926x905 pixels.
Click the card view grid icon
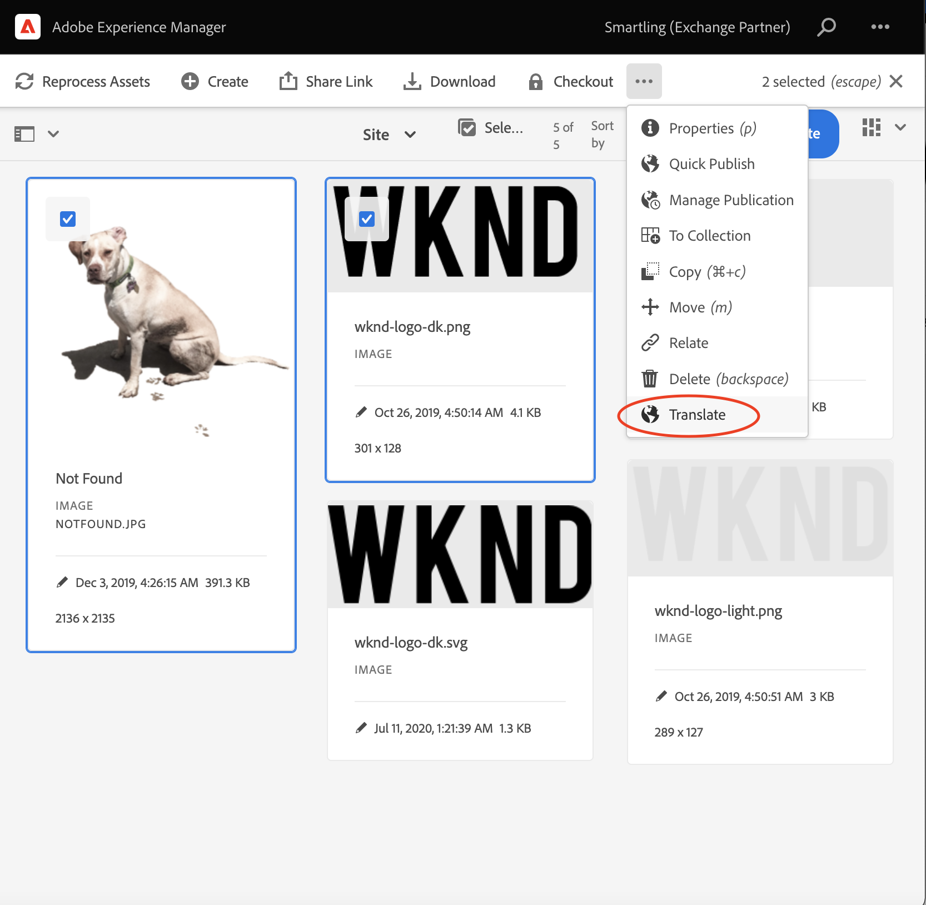[871, 127]
